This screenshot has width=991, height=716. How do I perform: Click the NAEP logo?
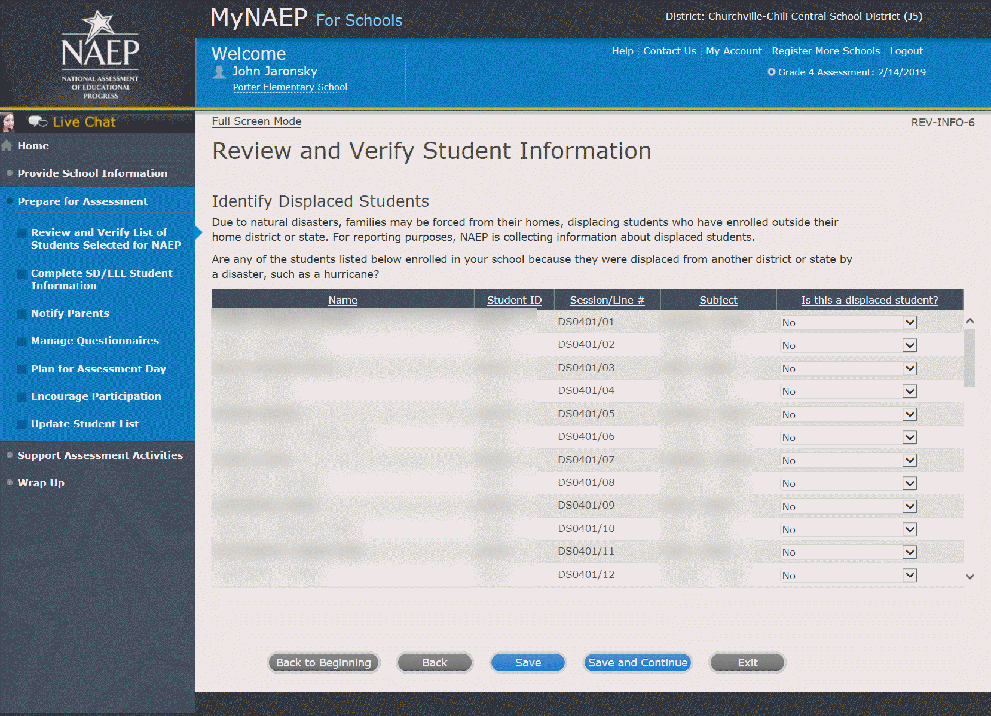100,54
